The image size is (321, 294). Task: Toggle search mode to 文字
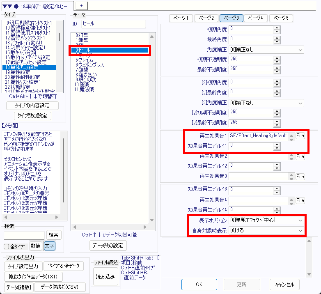(49, 246)
